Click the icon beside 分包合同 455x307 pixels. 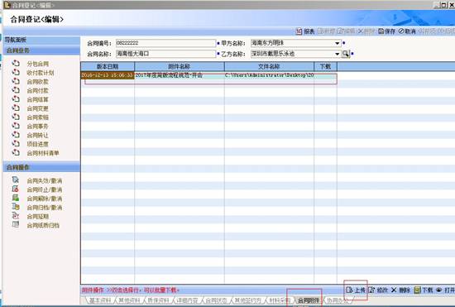pyautogui.click(x=16, y=63)
